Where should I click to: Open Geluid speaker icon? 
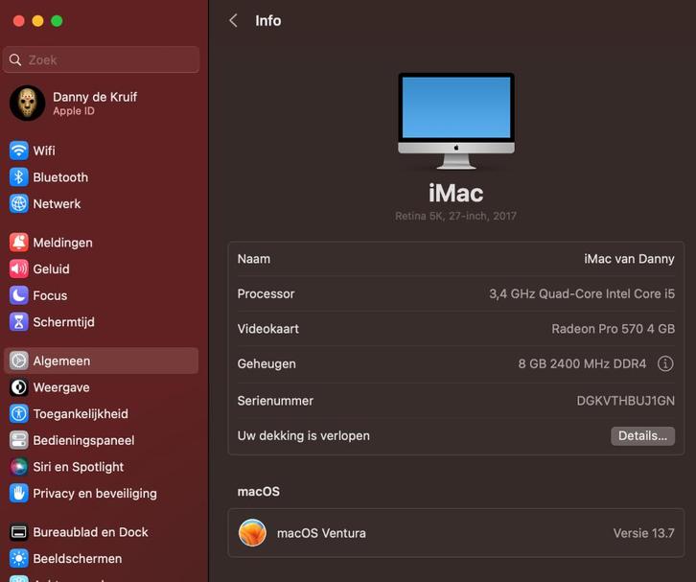[x=18, y=269]
